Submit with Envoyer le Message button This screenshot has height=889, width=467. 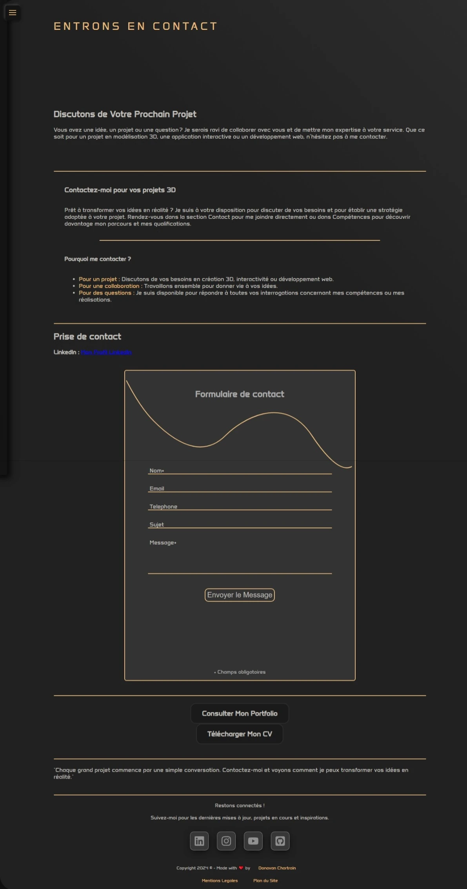240,595
